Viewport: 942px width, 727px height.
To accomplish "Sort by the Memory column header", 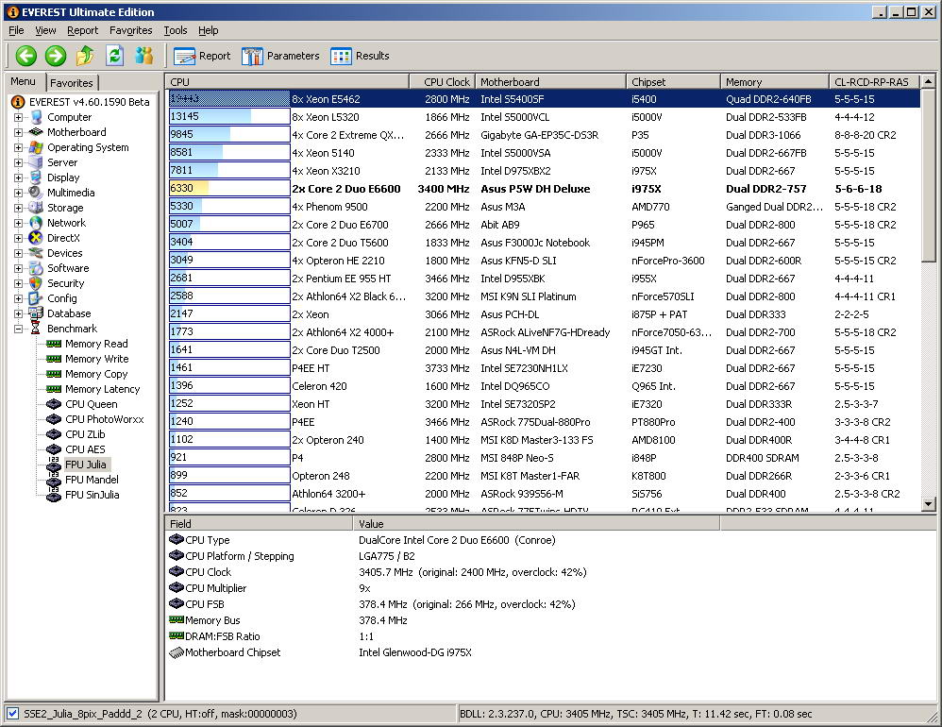I will 774,82.
